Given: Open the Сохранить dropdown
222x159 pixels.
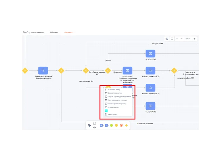Looking at the screenshot, I should [x=69, y=32].
